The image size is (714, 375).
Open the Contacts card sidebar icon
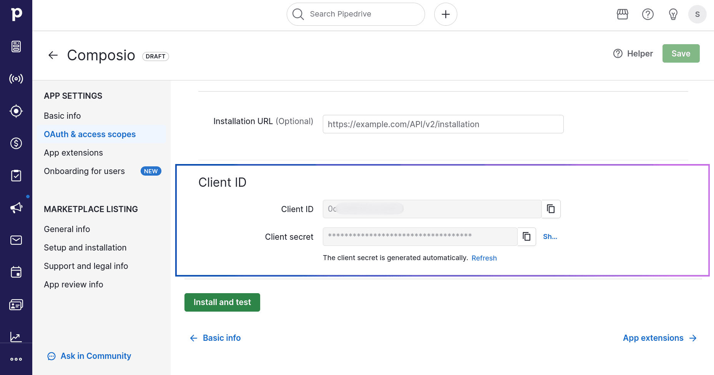(16, 305)
